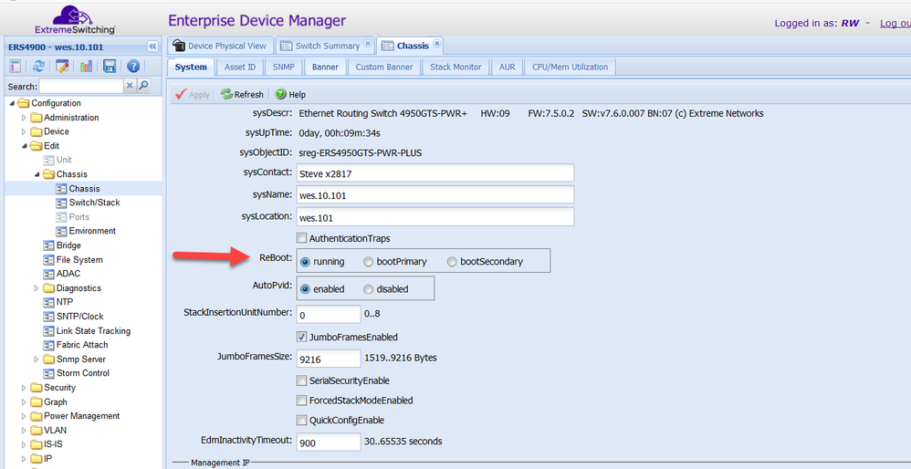Click the sysContact text field

click(433, 172)
